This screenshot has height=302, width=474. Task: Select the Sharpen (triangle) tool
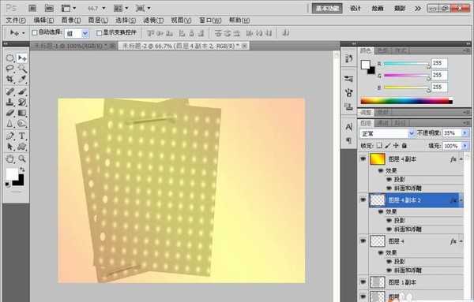[x=10, y=124]
